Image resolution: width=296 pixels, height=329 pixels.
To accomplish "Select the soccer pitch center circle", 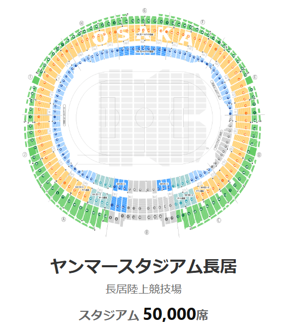I will coord(144,118).
